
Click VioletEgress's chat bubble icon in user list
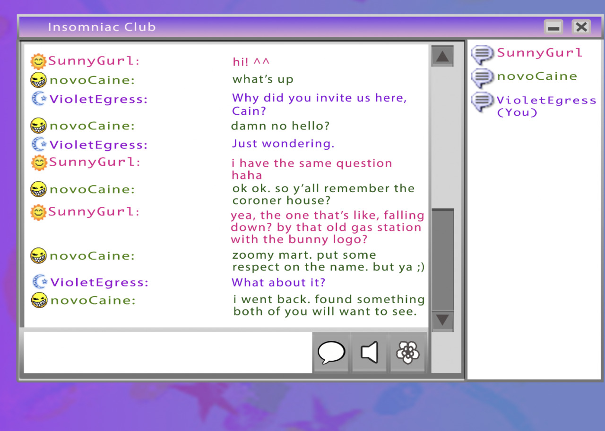point(482,101)
